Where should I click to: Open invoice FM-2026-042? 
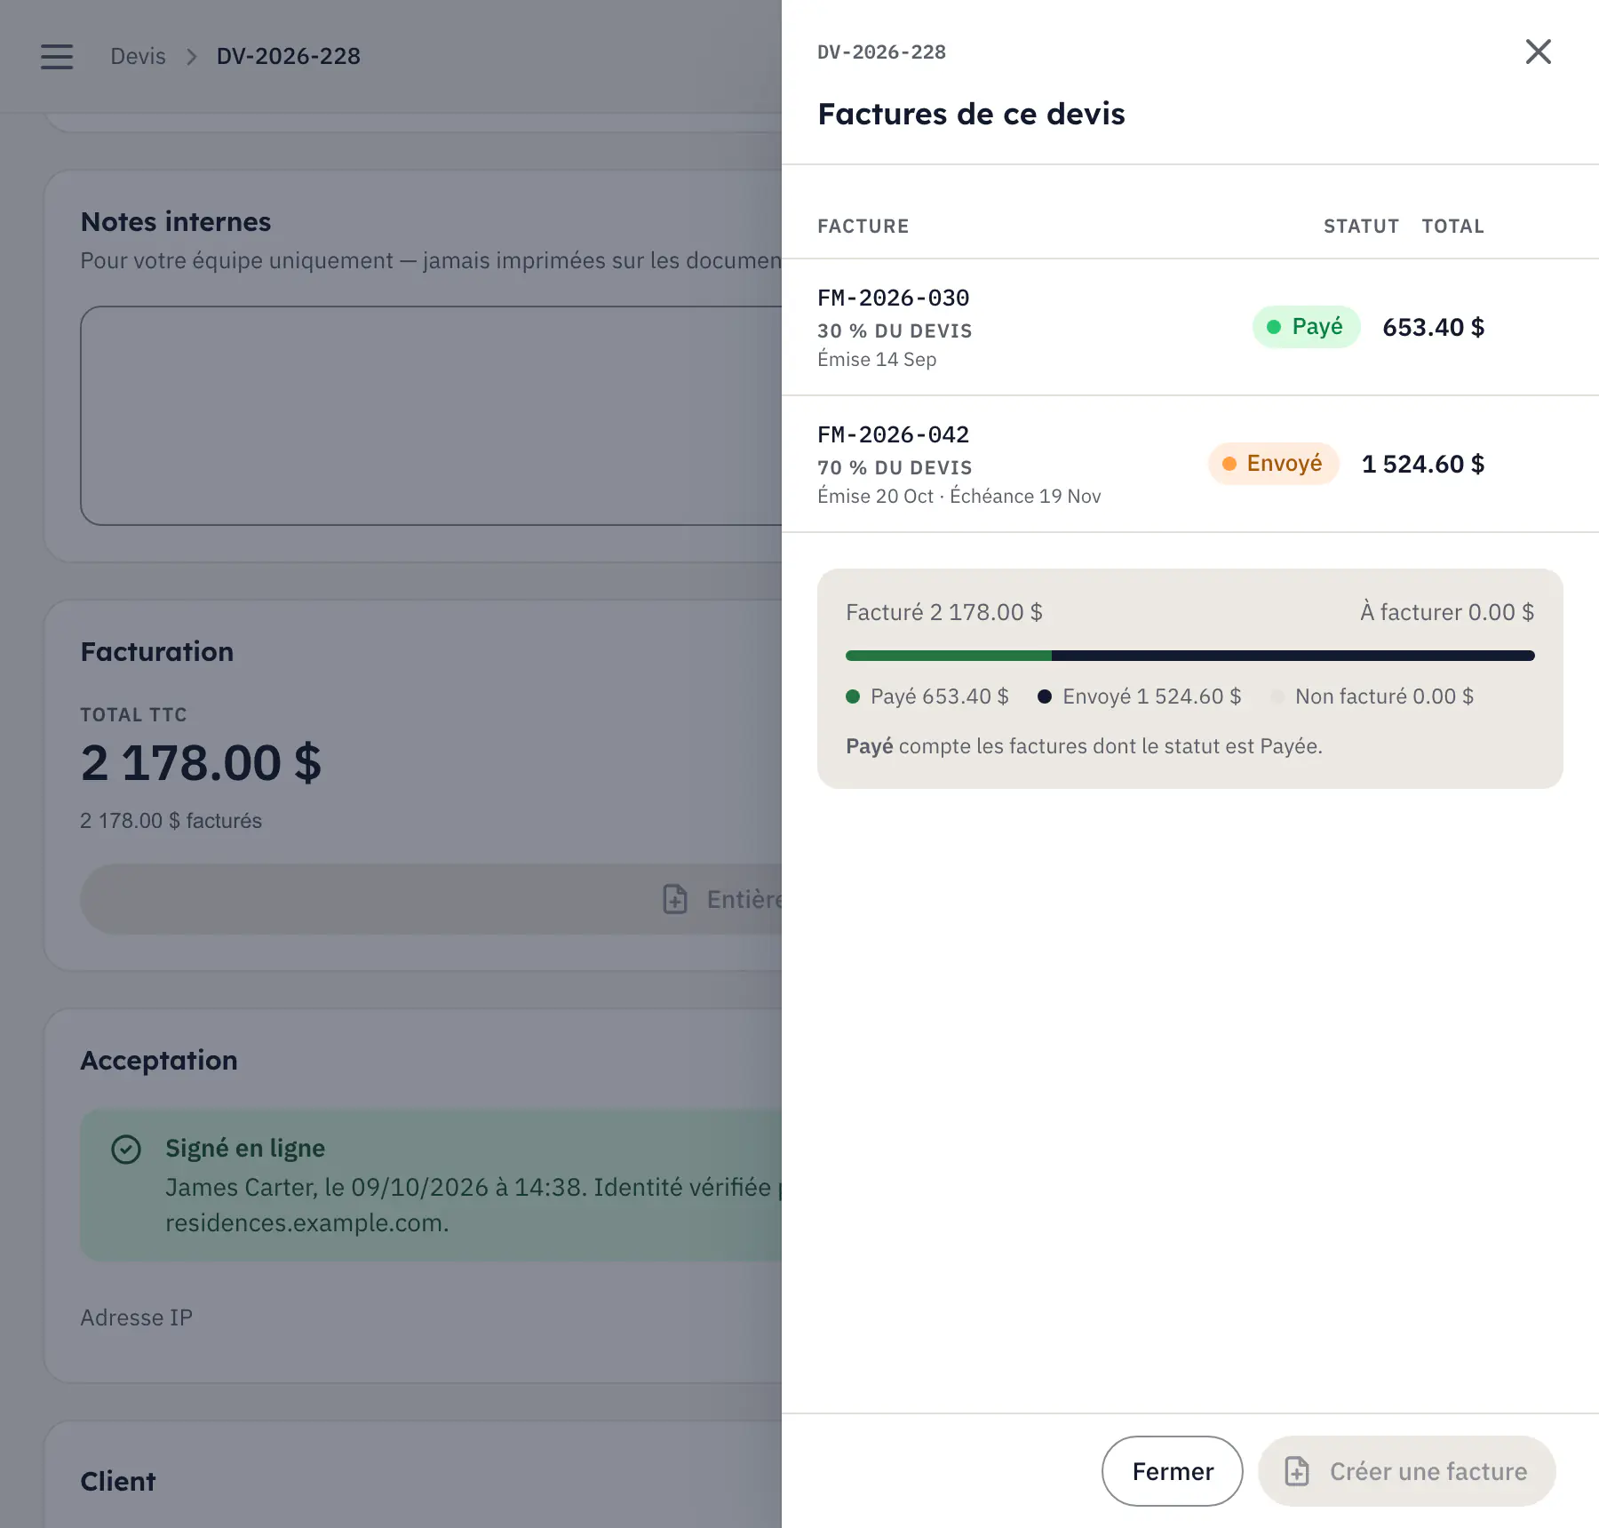click(x=893, y=434)
